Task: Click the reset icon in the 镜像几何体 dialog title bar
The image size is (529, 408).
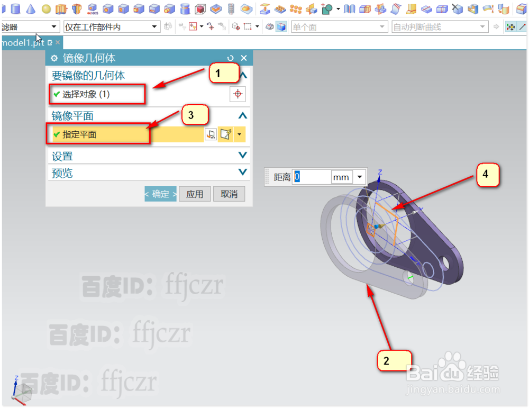Action: point(231,58)
